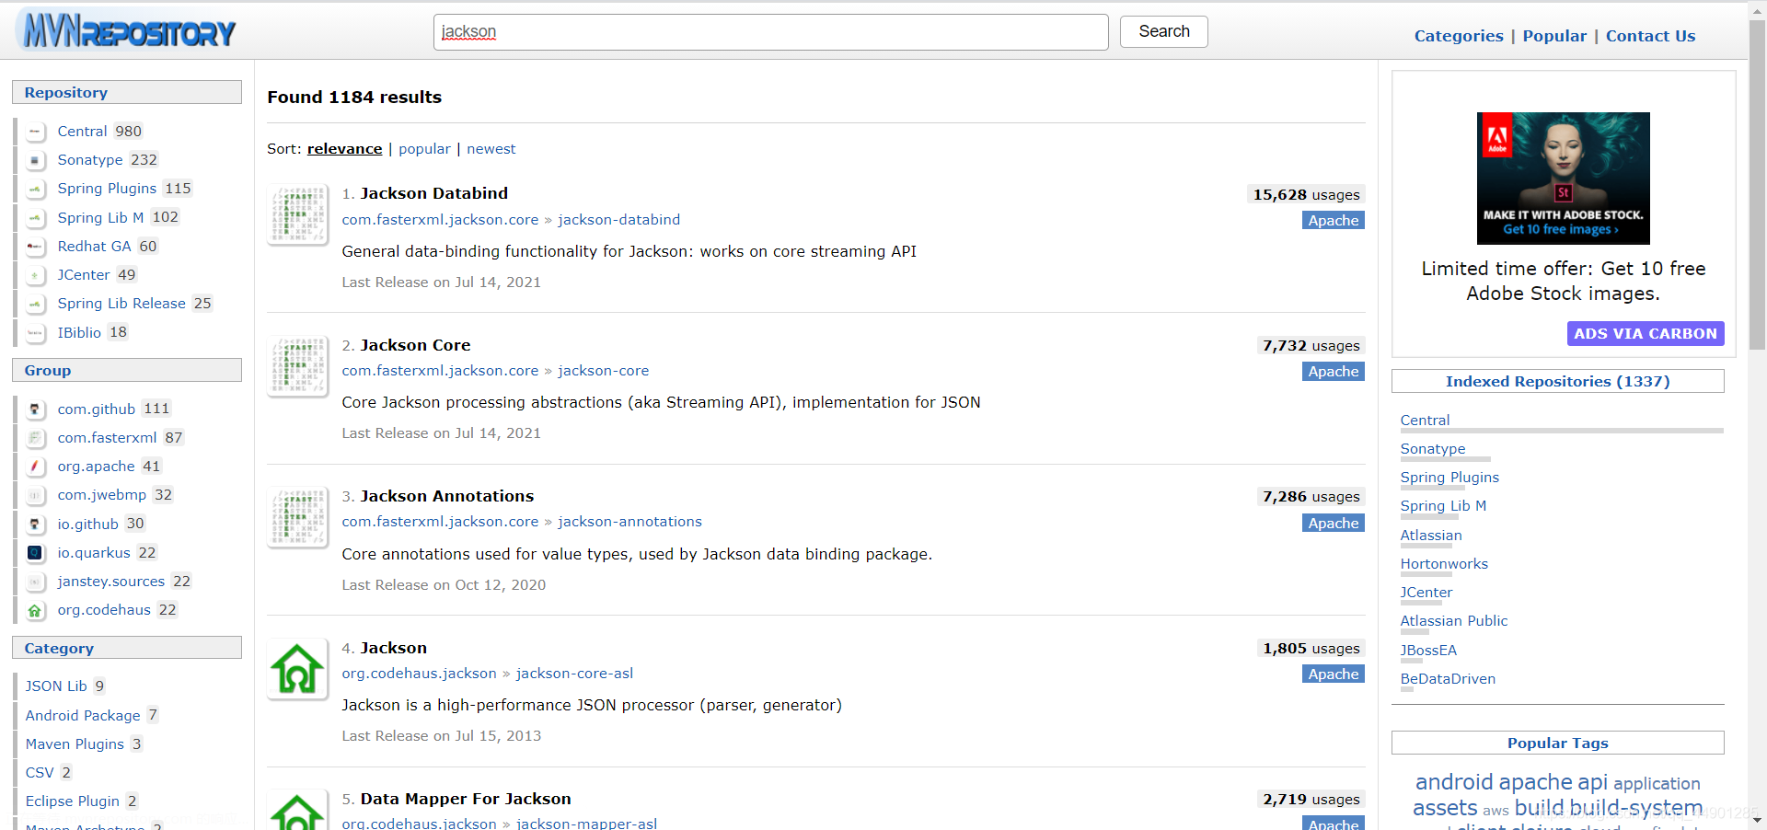Screen dimensions: 1767x830
Task: Select BeDataDriven in indexed repositories list
Action: coord(1448,679)
